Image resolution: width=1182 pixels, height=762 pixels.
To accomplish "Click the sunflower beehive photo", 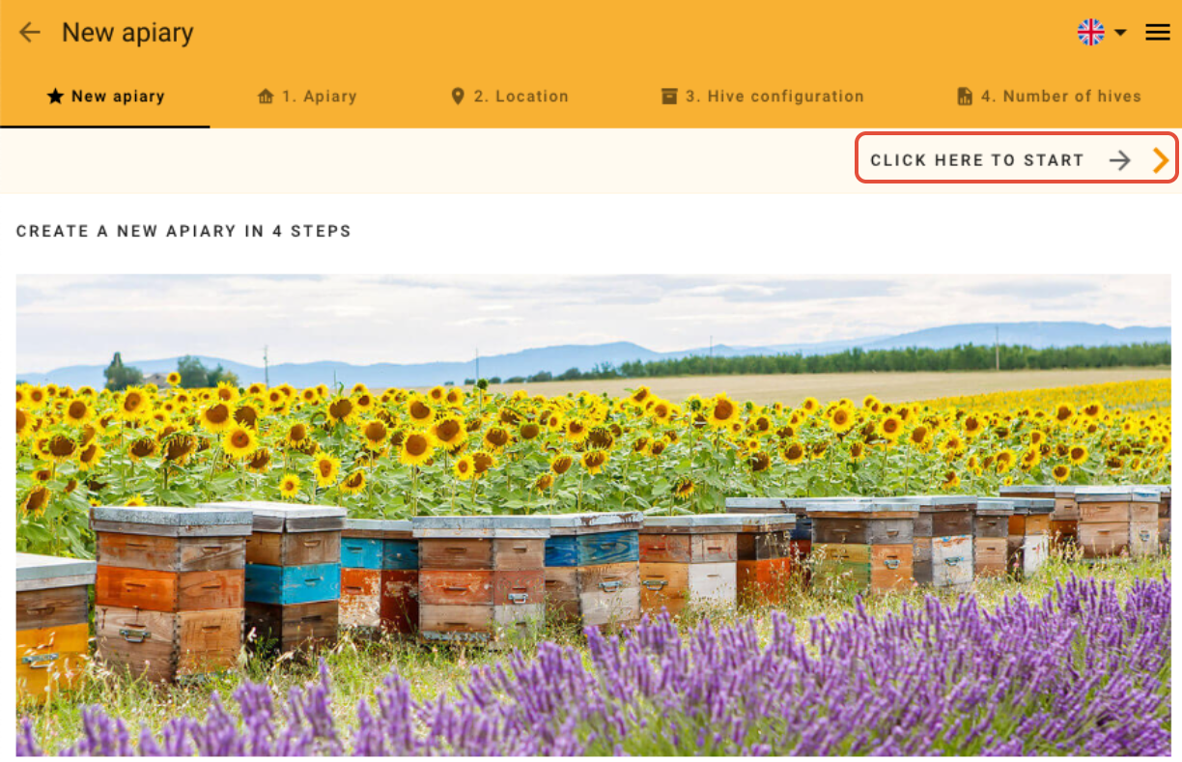I will click(x=593, y=515).
